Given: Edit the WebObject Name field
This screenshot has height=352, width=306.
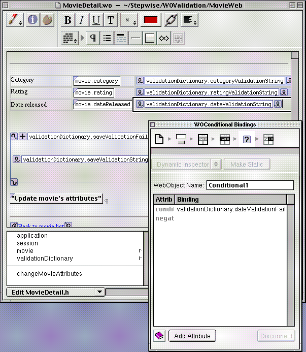Looking at the screenshot, I should tap(250, 185).
